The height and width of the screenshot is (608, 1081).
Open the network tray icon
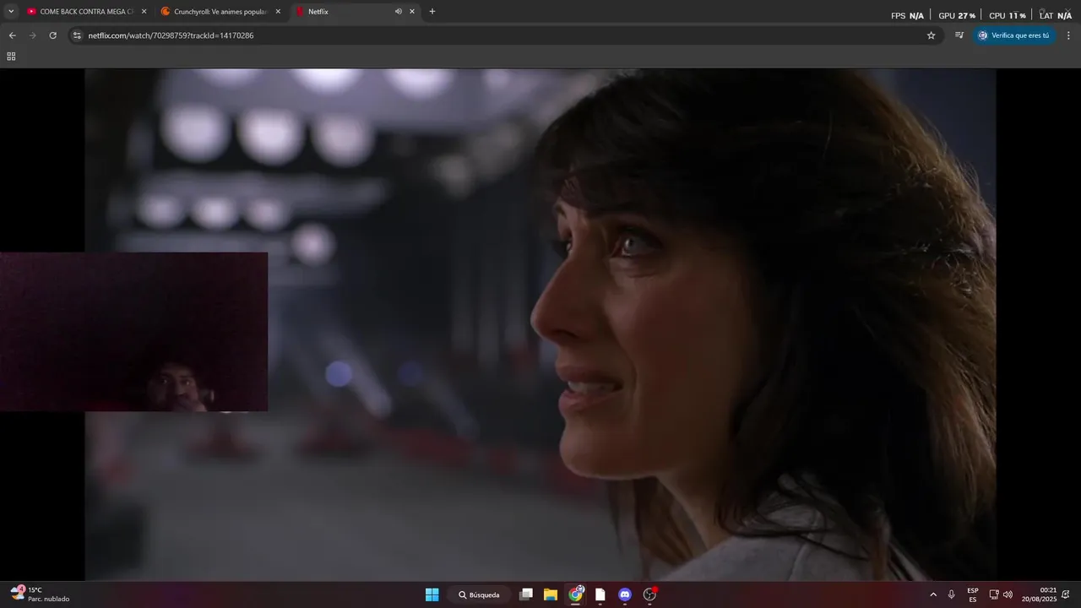click(x=994, y=594)
